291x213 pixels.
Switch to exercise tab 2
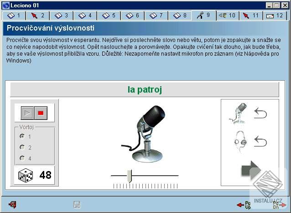pos(38,16)
